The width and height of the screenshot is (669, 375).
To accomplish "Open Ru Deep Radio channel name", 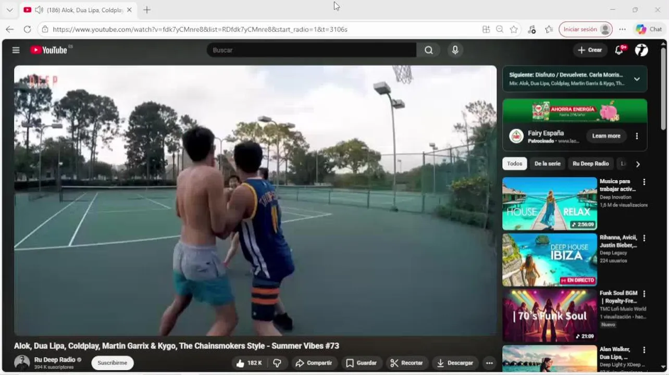I will (x=55, y=360).
